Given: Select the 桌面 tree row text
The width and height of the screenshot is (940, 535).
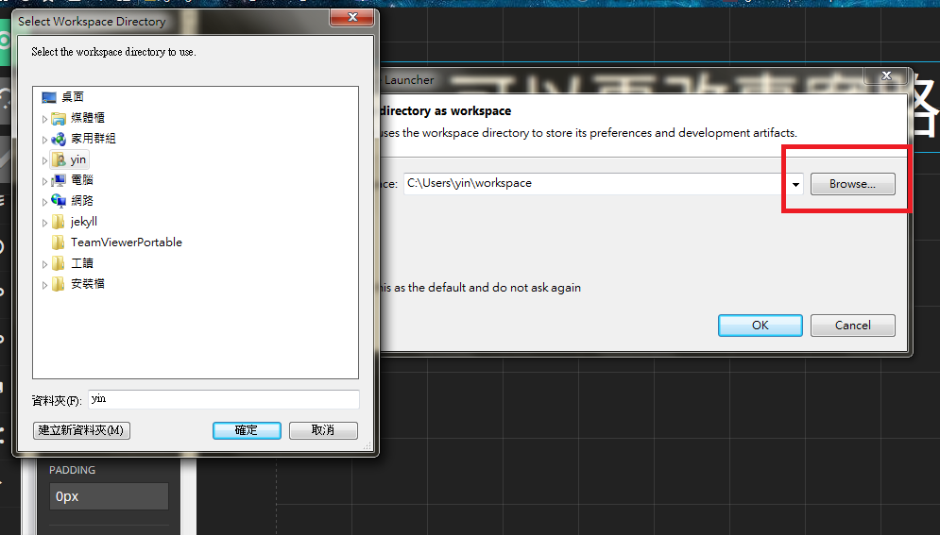Looking at the screenshot, I should [73, 97].
